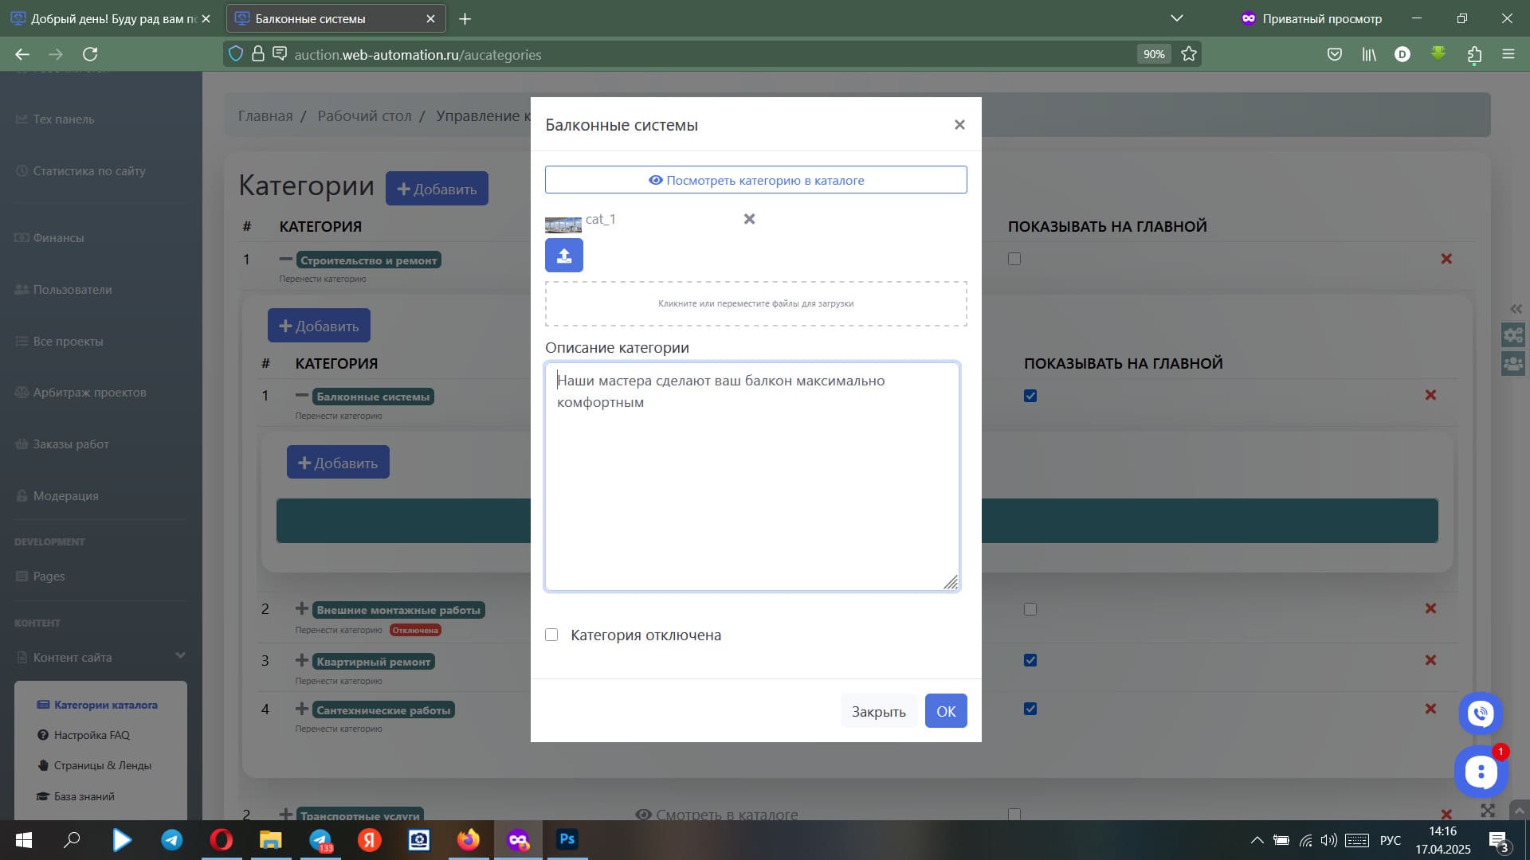The height and width of the screenshot is (860, 1530).
Task: Expand the Внешние монтажные работы category
Action: pyautogui.click(x=302, y=609)
